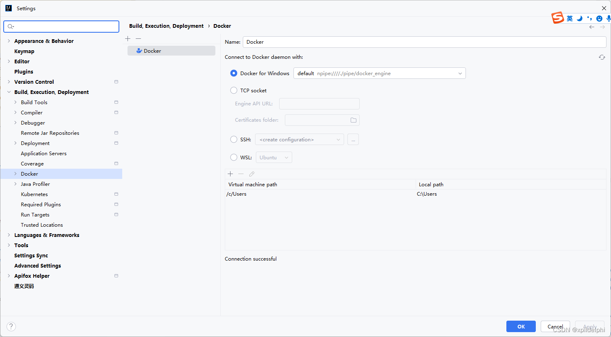This screenshot has height=337, width=611.
Task: Click the search magnifier icon
Action: (x=11, y=27)
